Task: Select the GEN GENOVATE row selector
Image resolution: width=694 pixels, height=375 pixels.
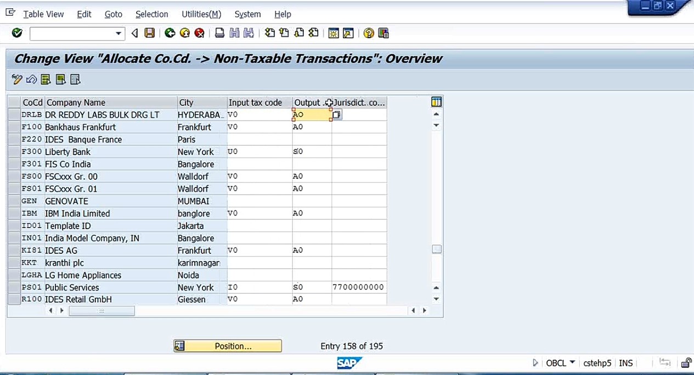Action: click(x=14, y=201)
